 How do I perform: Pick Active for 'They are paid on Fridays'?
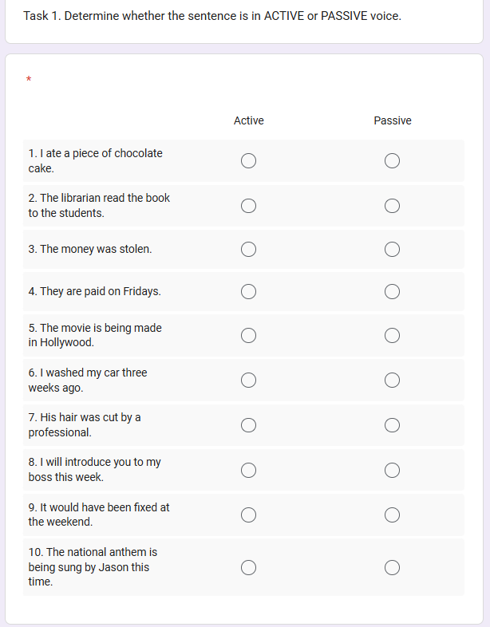(x=248, y=291)
